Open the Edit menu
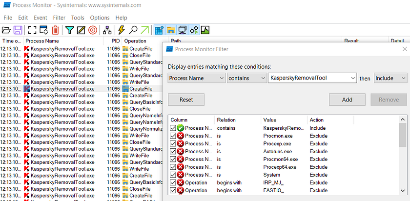The width and height of the screenshot is (410, 201). (x=23, y=18)
